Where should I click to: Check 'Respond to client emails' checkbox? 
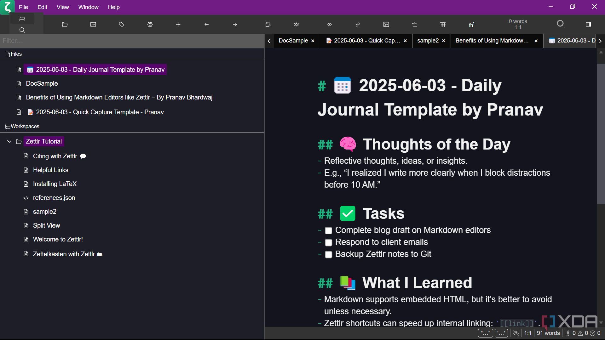pyautogui.click(x=328, y=243)
